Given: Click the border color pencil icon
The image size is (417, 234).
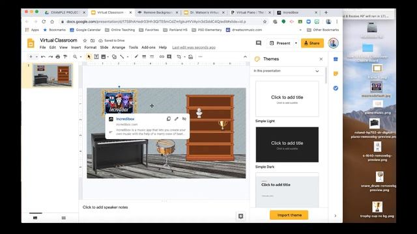Looking at the screenshot, I should point(136,57).
